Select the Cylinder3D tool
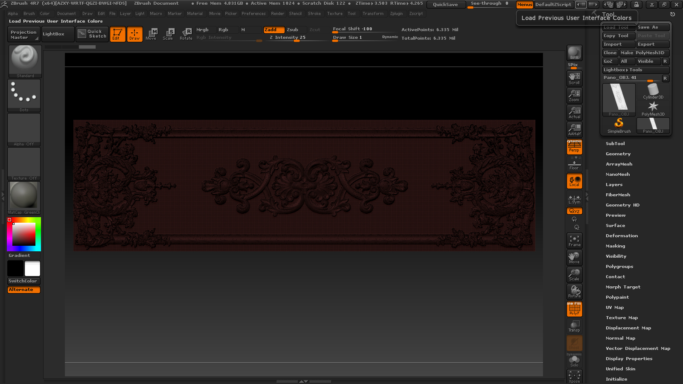This screenshot has height=384, width=683. pos(653,91)
